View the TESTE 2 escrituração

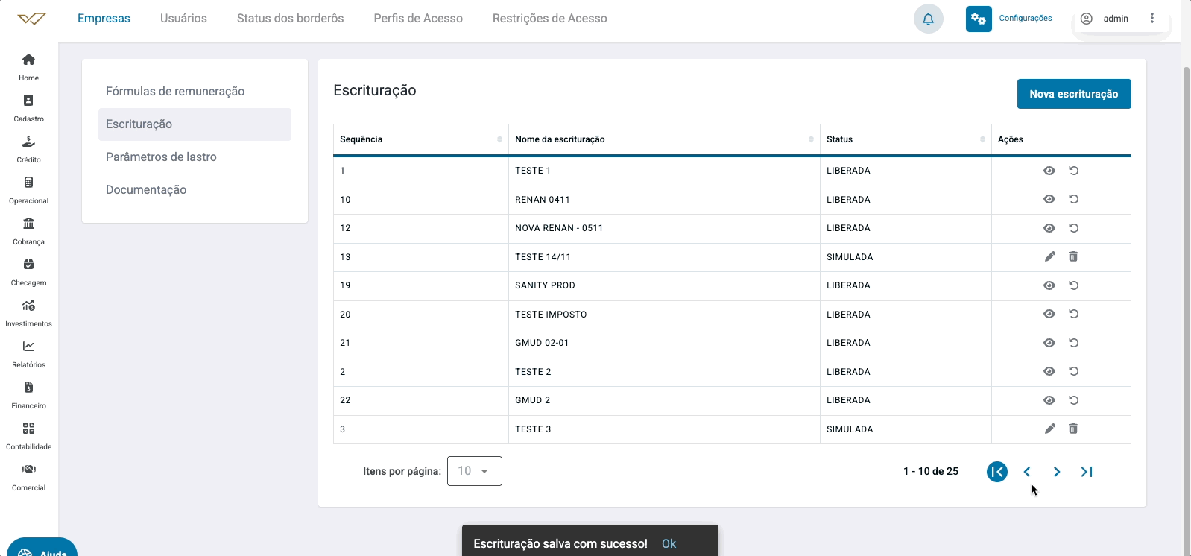pos(1049,371)
